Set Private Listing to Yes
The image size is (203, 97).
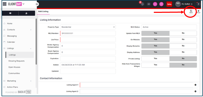pos(155,59)
